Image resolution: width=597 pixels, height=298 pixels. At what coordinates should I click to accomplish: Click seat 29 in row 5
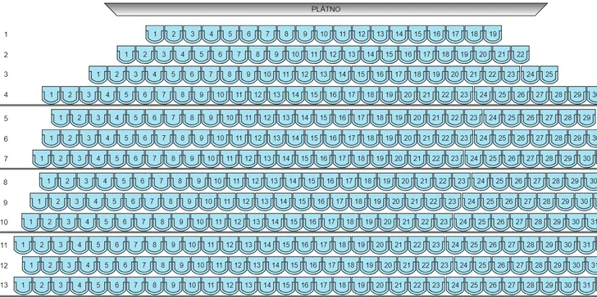(586, 118)
